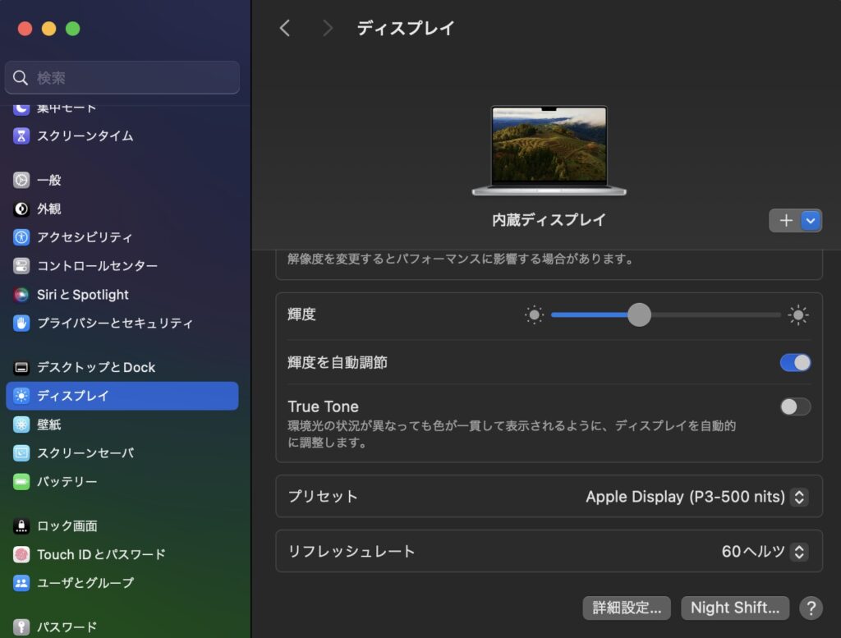The height and width of the screenshot is (638, 841).
Task: Click the バッテリー icon in sidebar
Action: (x=21, y=482)
